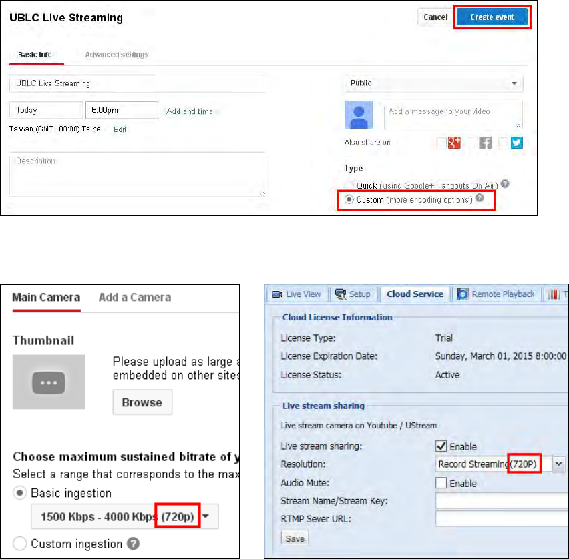Click the grey thumbnail placeholder image
Image resolution: width=569 pixels, height=559 pixels.
point(49,382)
